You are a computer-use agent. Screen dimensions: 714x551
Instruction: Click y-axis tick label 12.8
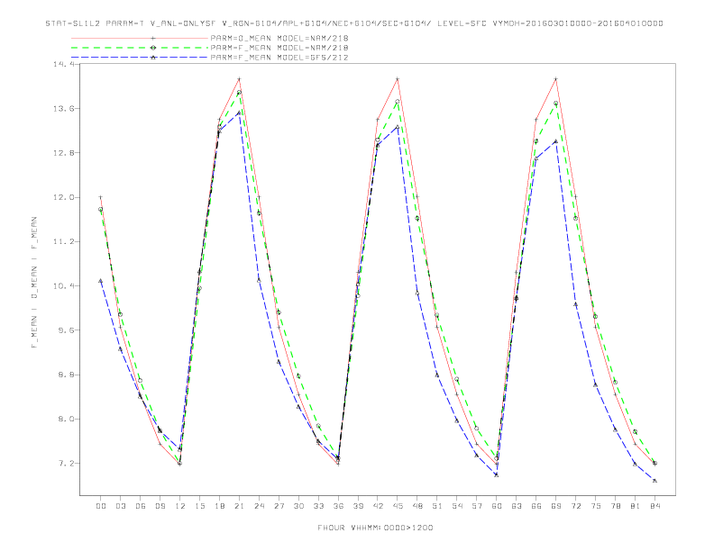click(x=63, y=153)
